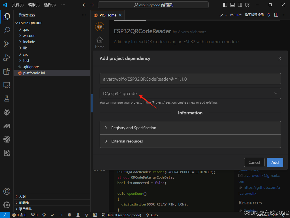Open Explorer panel more actions menu
This screenshot has width=290, height=218.
pyautogui.click(x=84, y=15)
